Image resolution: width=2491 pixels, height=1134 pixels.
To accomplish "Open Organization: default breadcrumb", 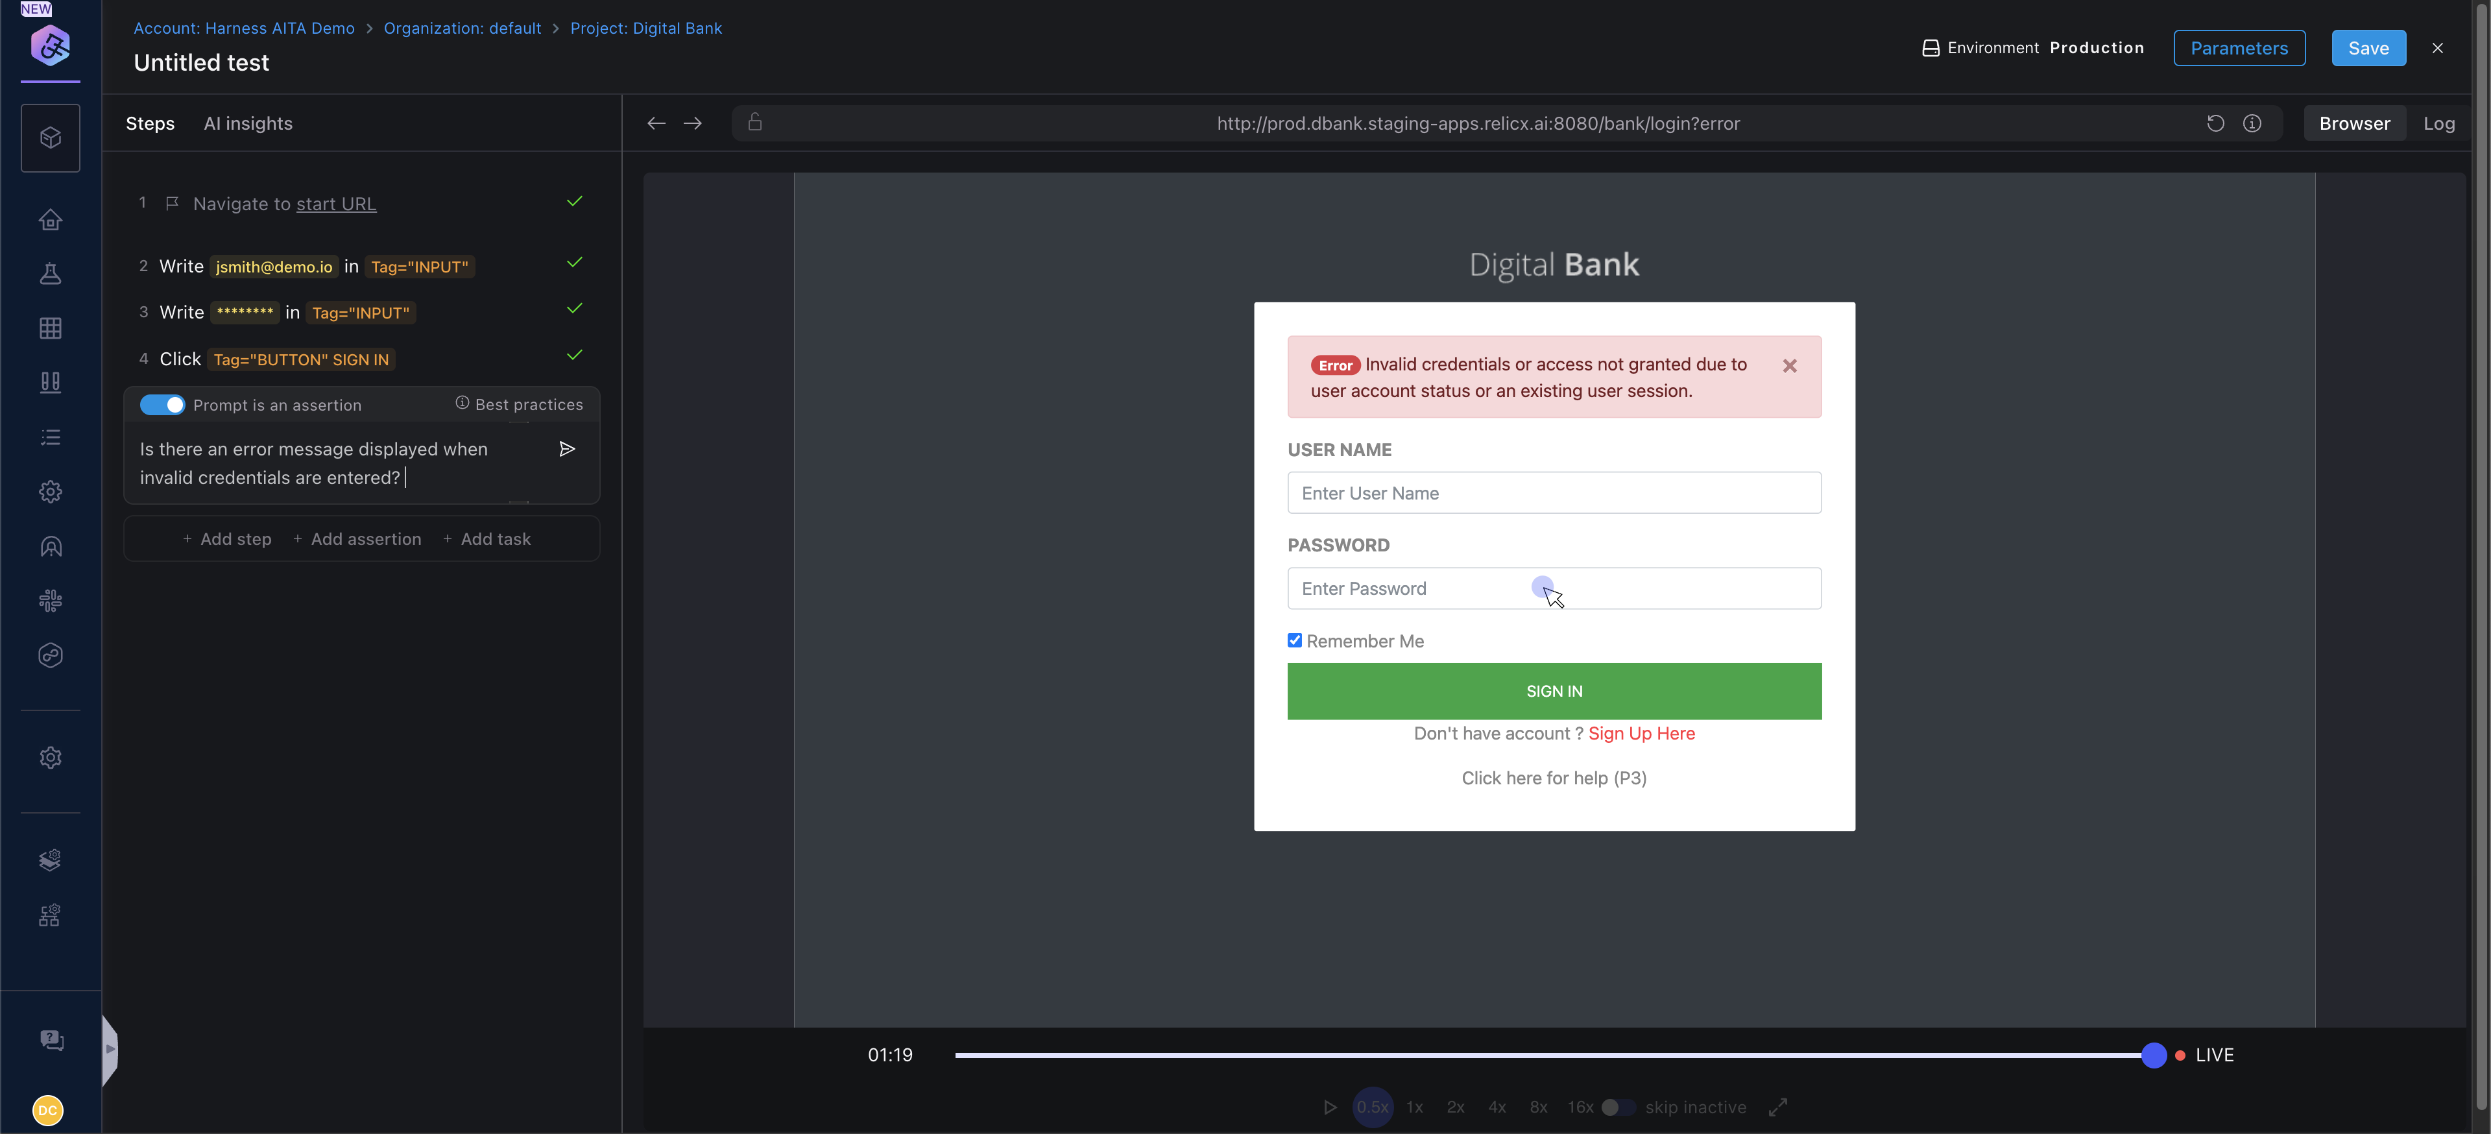I will tap(463, 28).
